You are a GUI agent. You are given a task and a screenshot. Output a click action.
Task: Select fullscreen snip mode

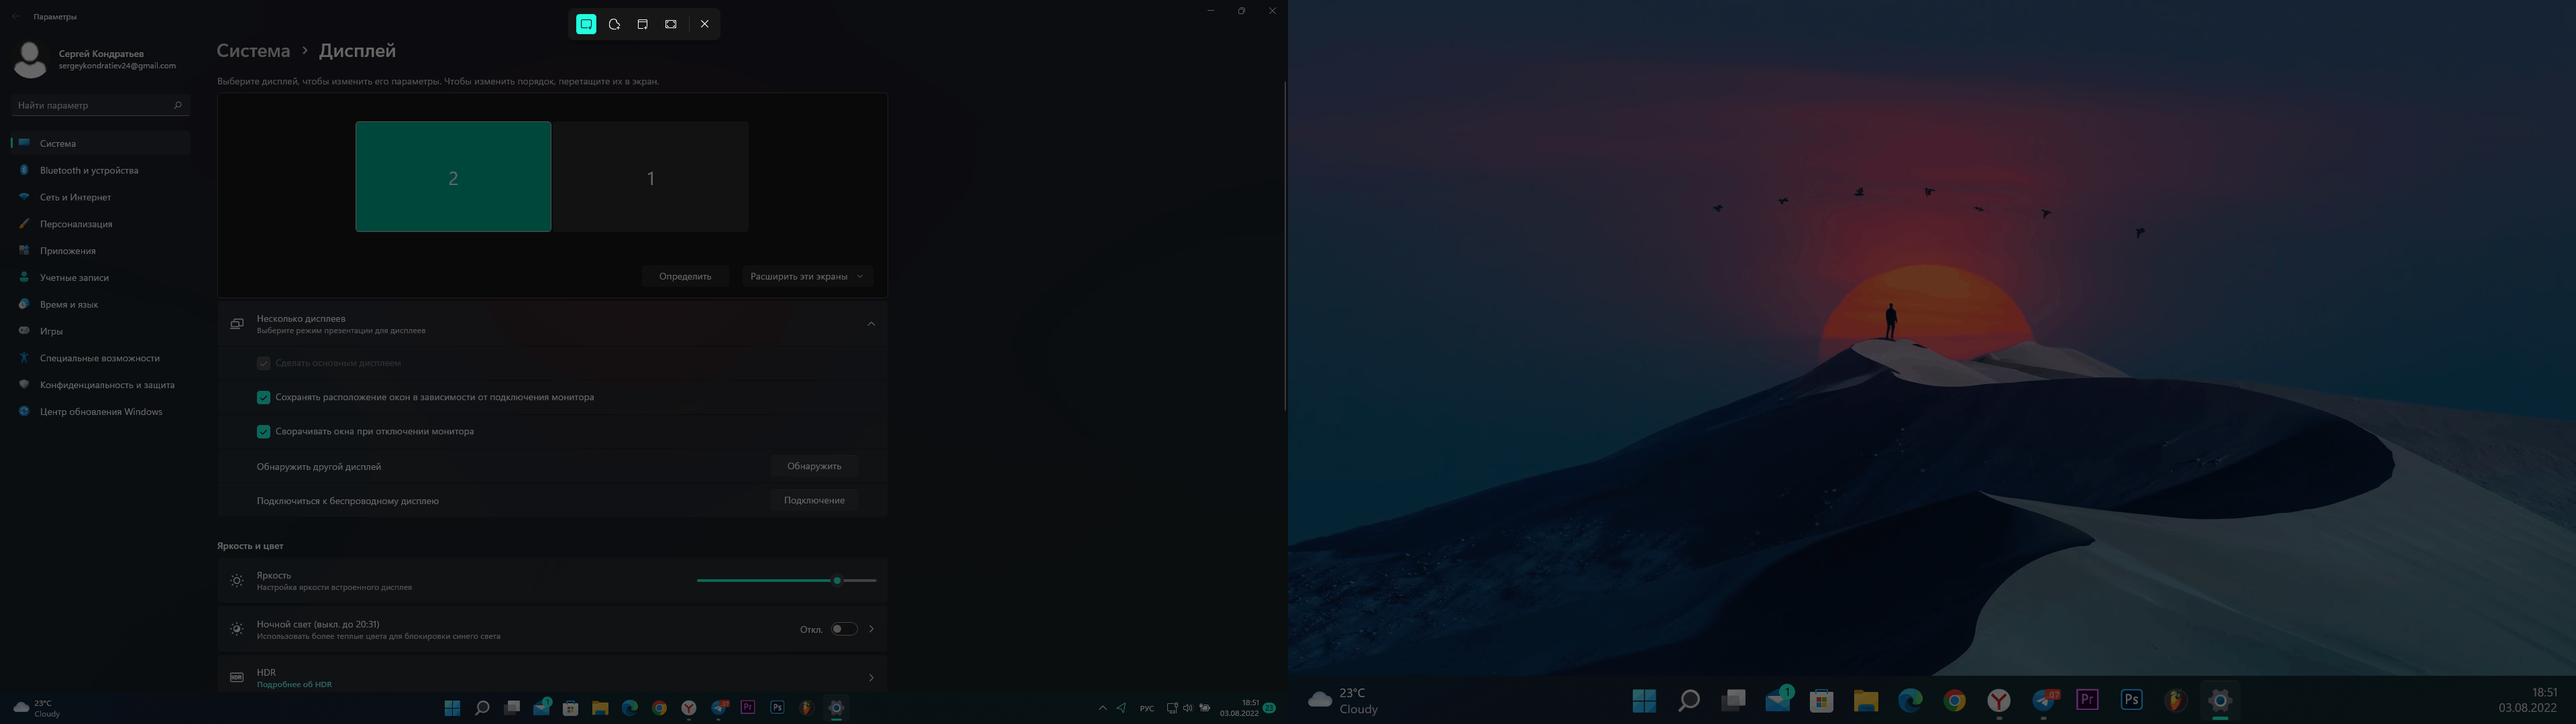pos(671,24)
